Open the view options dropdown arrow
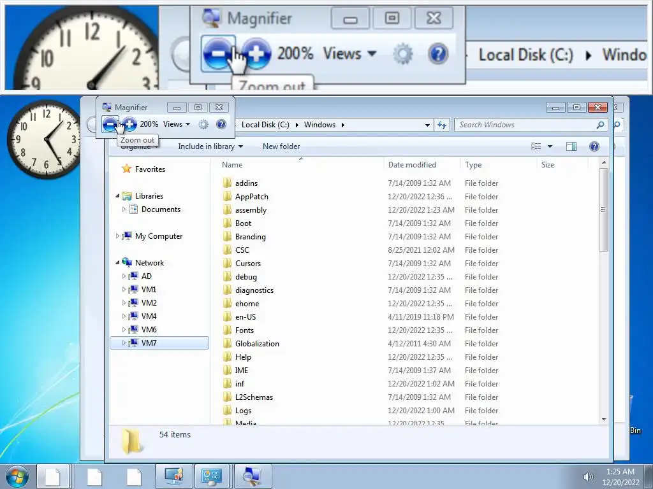Viewport: 653px width, 489px height. click(x=550, y=146)
